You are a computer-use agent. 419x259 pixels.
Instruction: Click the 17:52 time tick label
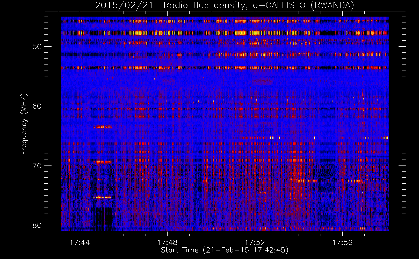255,243
